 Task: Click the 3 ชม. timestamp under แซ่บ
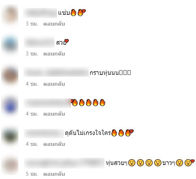tap(32, 24)
